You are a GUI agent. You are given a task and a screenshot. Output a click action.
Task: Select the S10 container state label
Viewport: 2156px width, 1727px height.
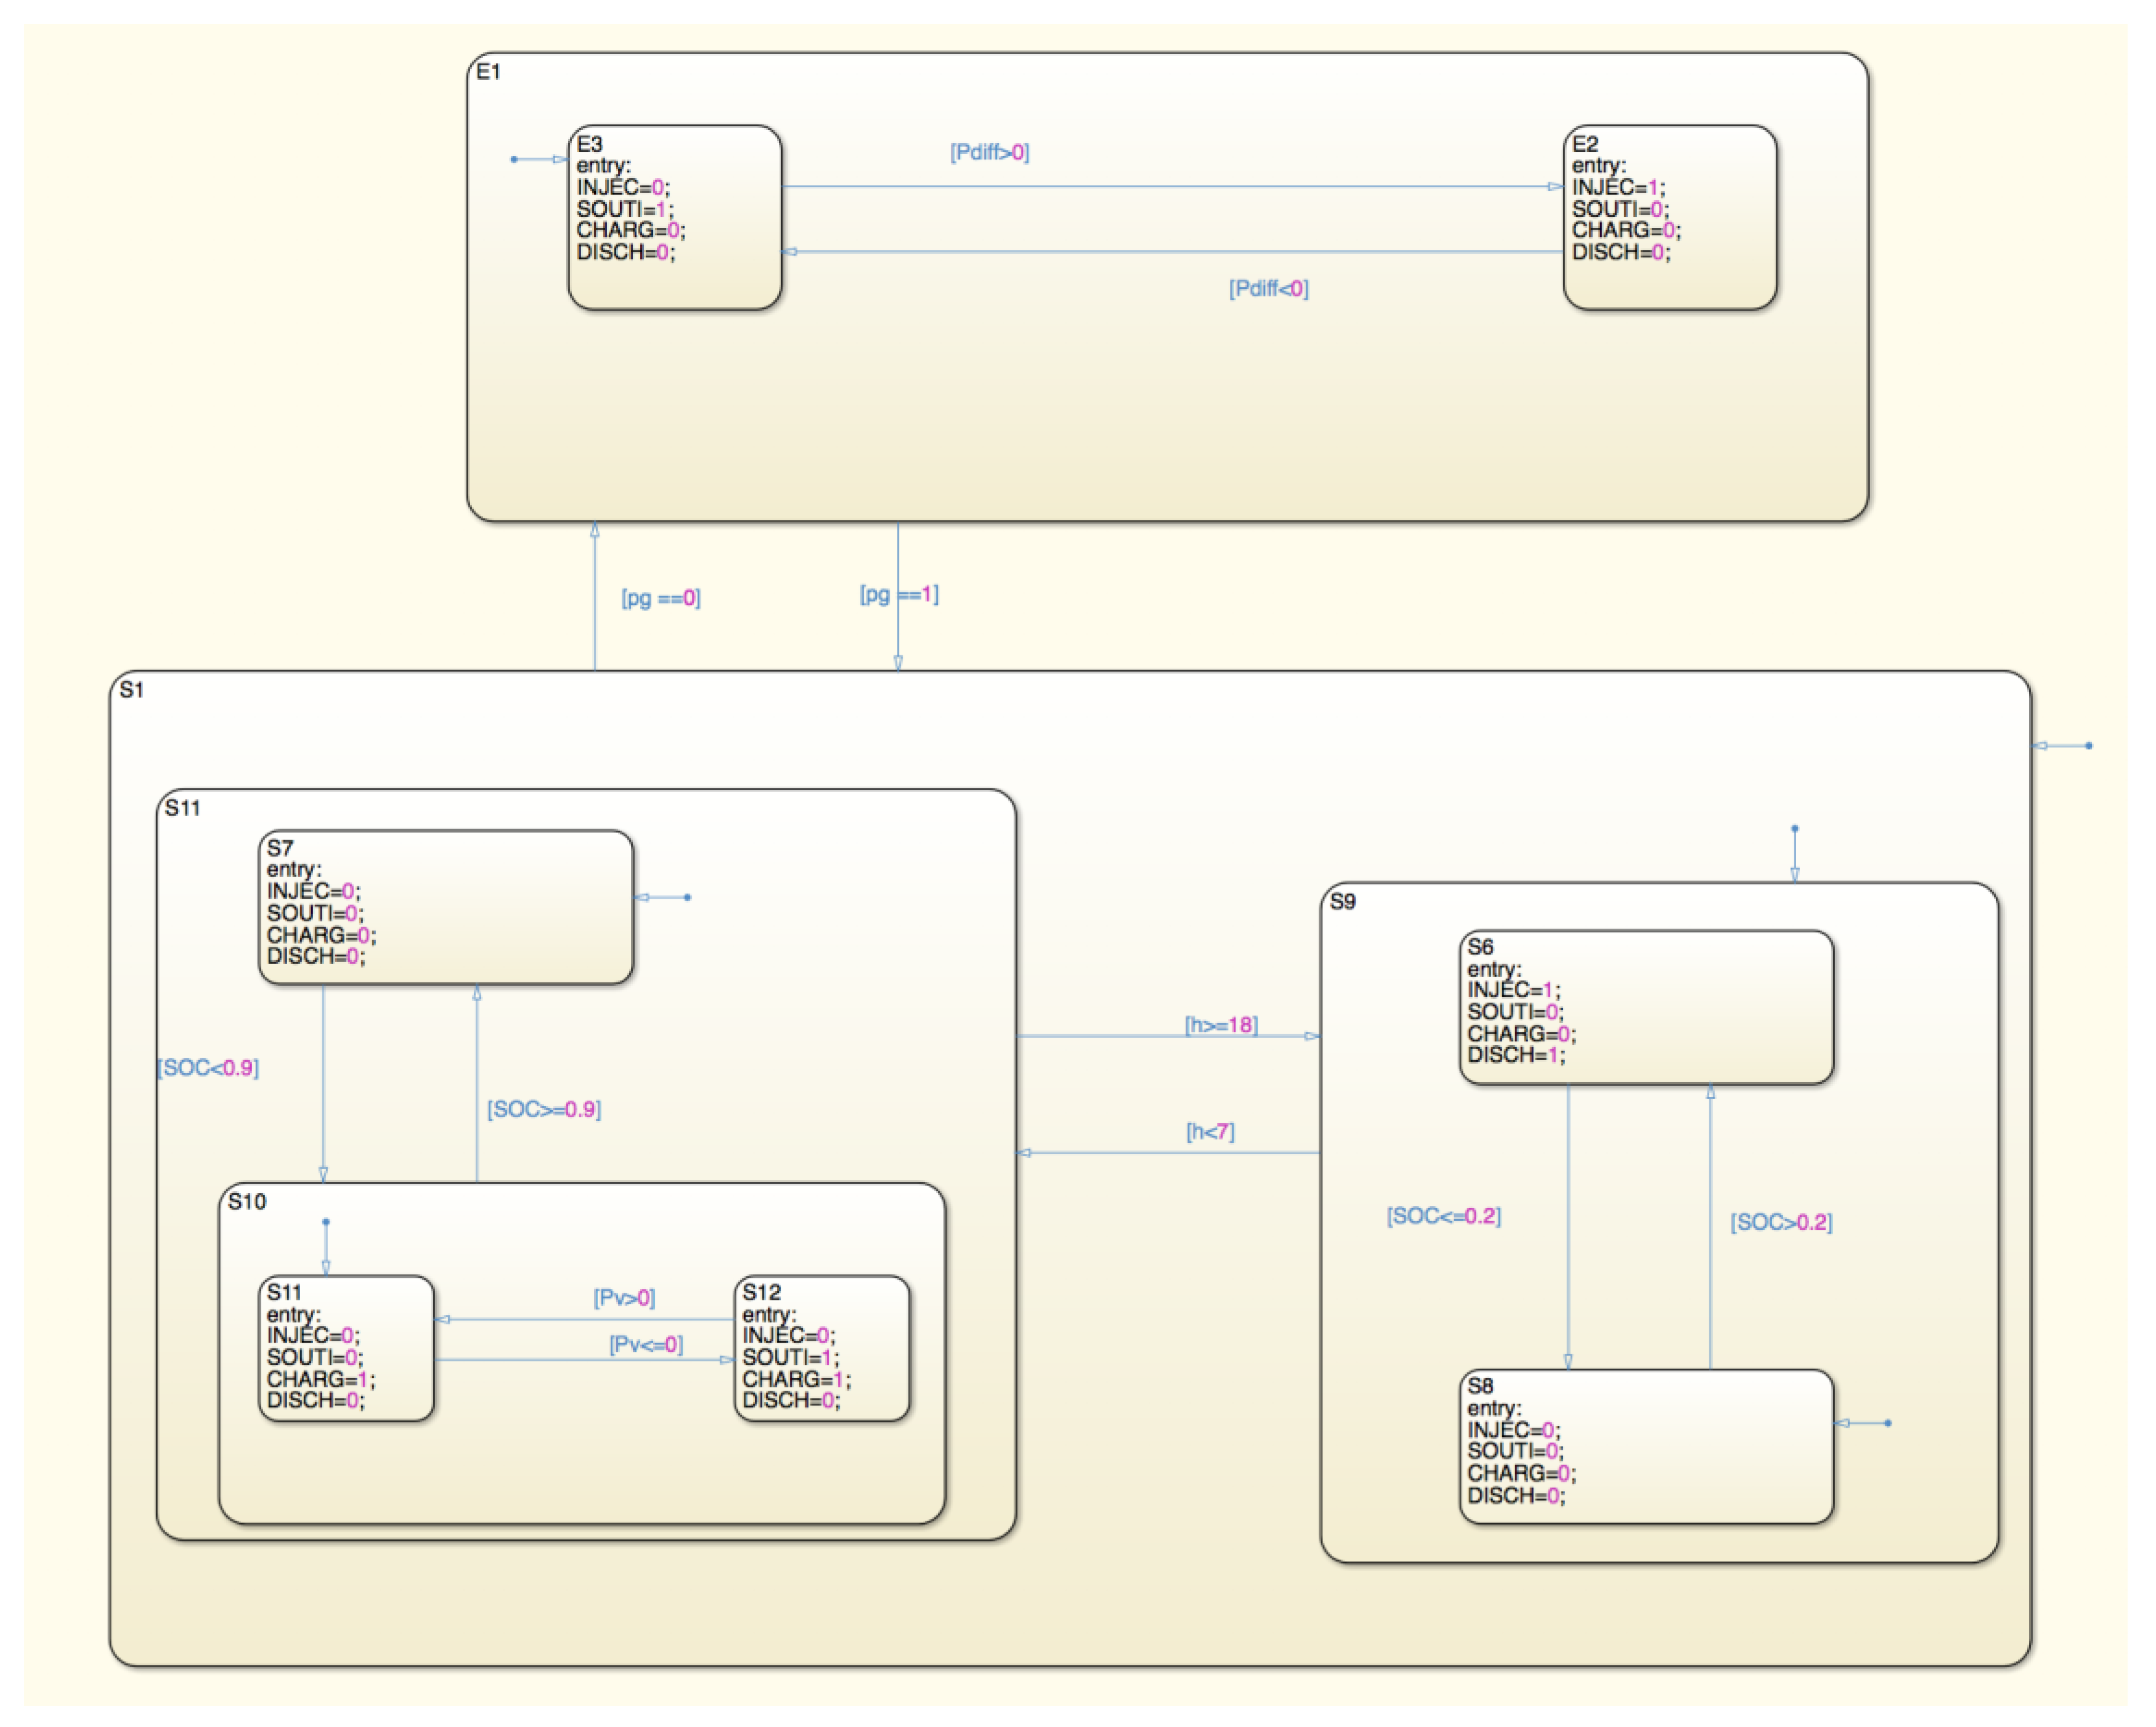[x=247, y=1201]
